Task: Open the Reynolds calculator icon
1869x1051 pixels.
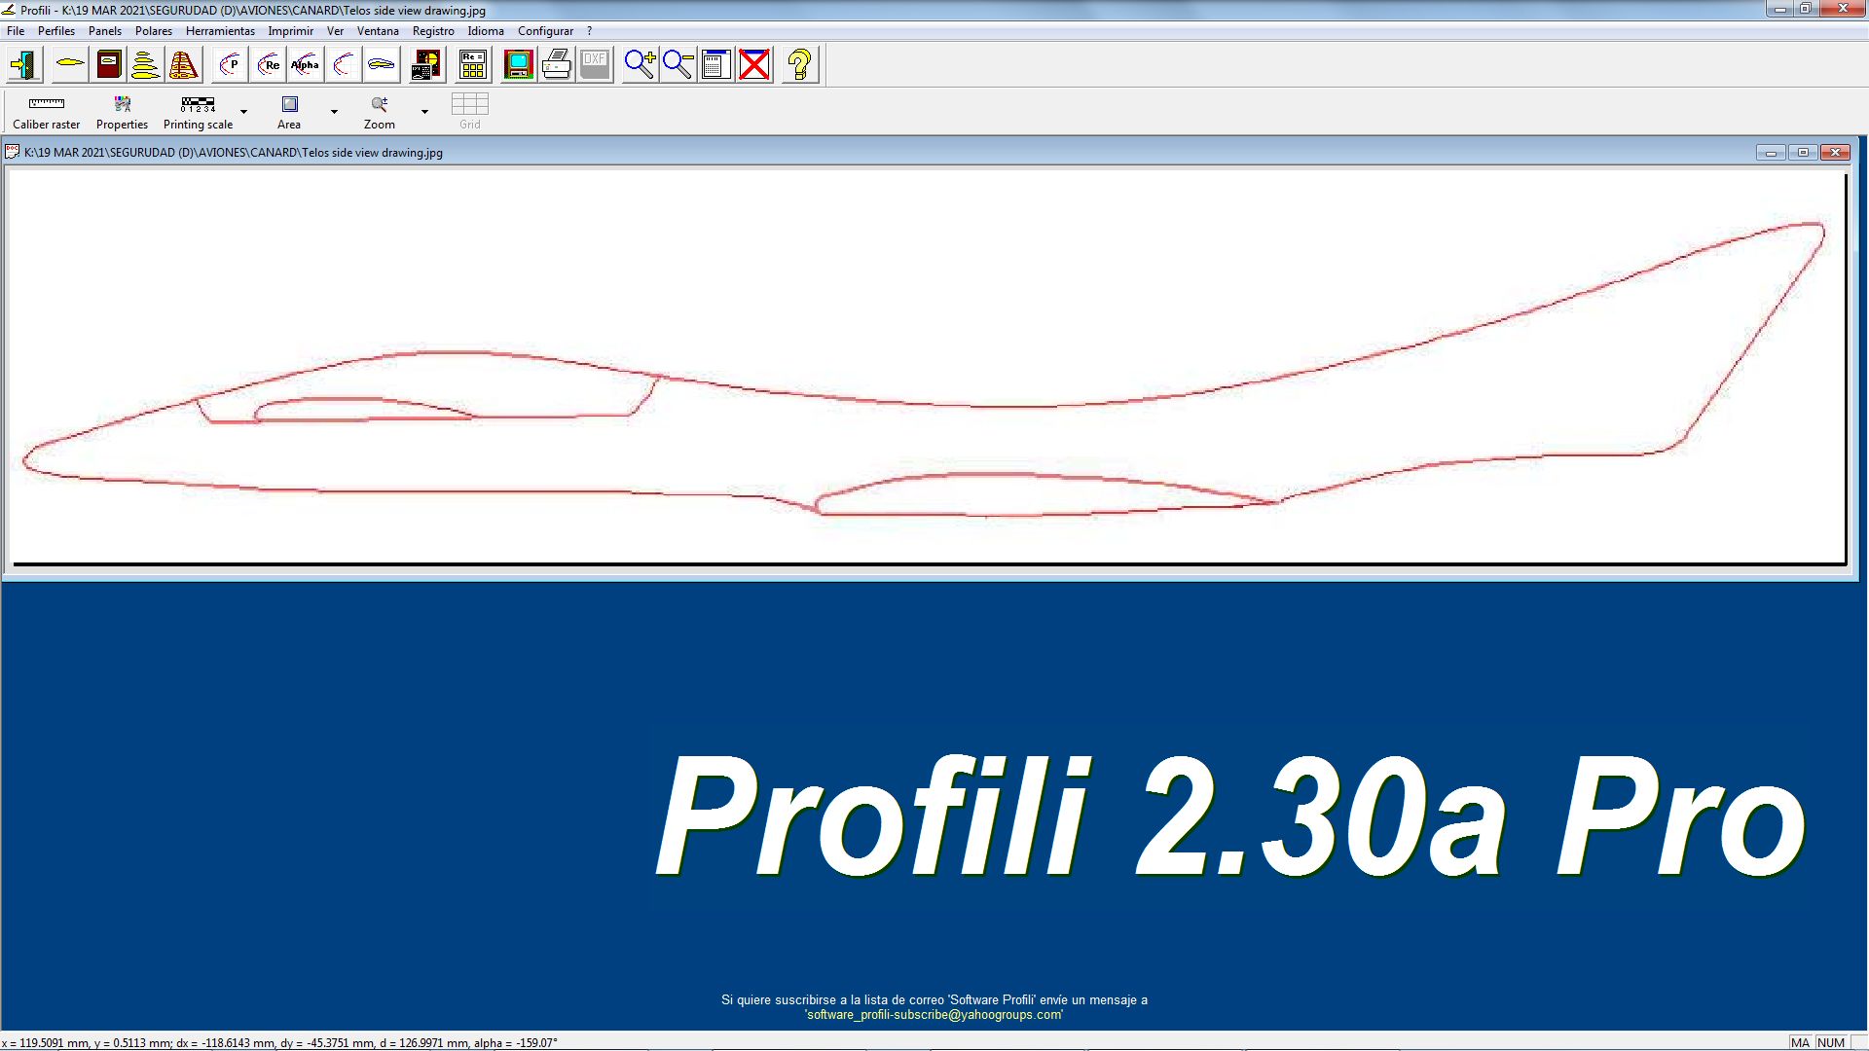Action: point(473,65)
